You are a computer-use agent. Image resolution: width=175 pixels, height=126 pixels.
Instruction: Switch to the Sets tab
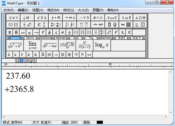coord(76,38)
